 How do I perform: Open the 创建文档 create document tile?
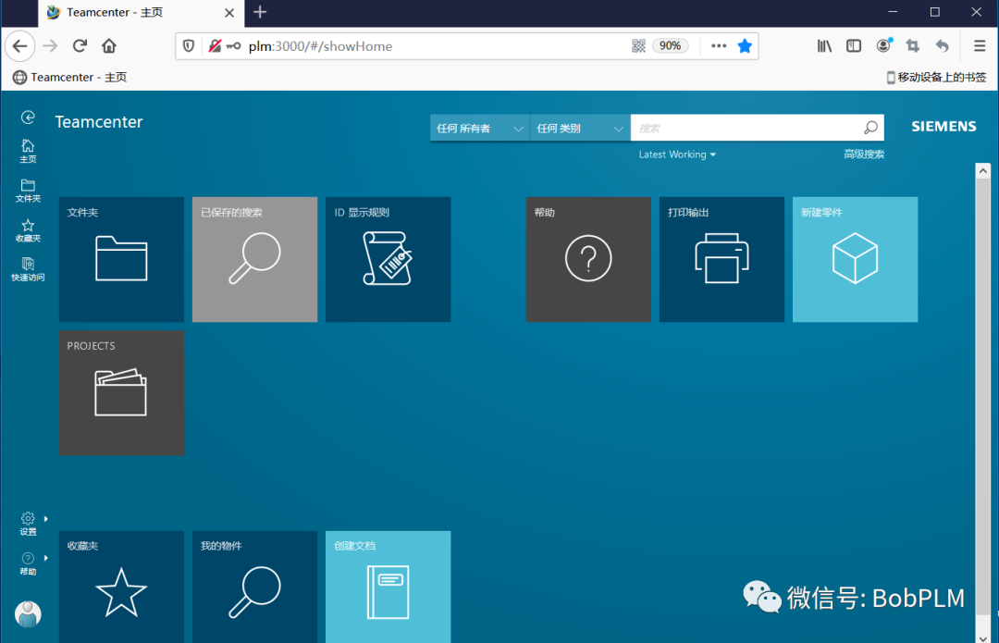388,587
